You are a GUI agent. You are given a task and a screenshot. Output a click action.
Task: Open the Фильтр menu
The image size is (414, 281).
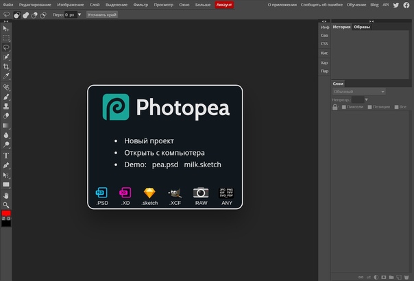click(x=141, y=5)
